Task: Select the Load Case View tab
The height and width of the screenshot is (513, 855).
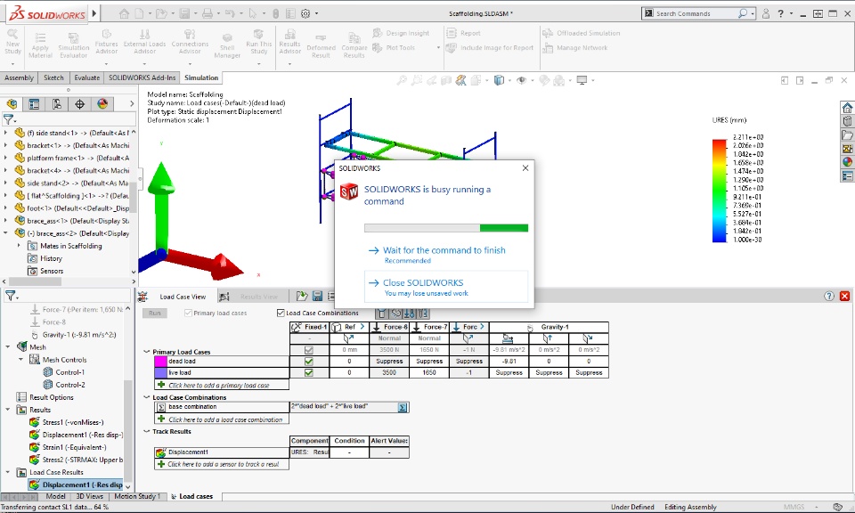Action: pos(183,297)
